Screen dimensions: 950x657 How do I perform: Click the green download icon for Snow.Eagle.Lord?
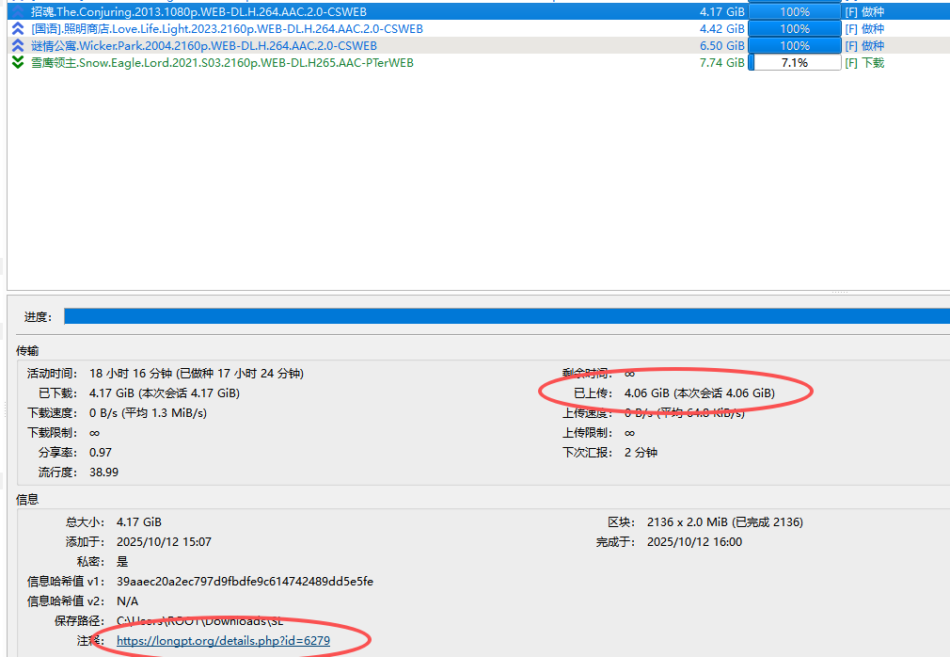(18, 63)
